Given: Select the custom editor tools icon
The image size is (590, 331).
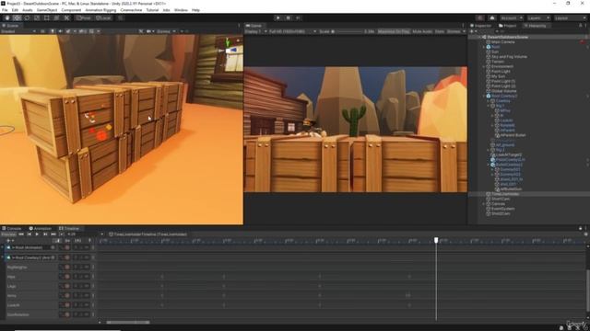Looking at the screenshot, I should [x=66, y=18].
